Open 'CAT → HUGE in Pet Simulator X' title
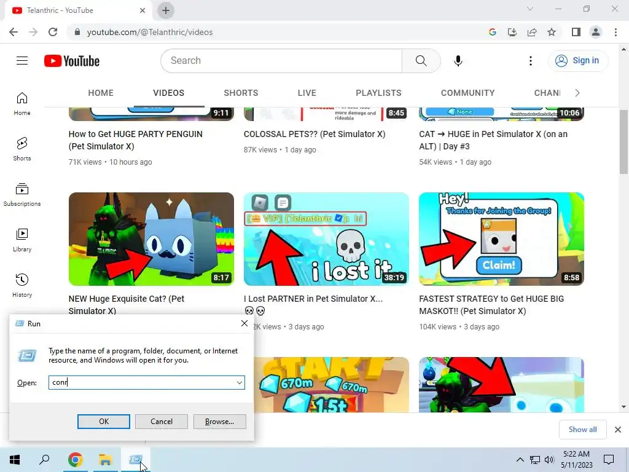This screenshot has width=629, height=472. (x=493, y=140)
